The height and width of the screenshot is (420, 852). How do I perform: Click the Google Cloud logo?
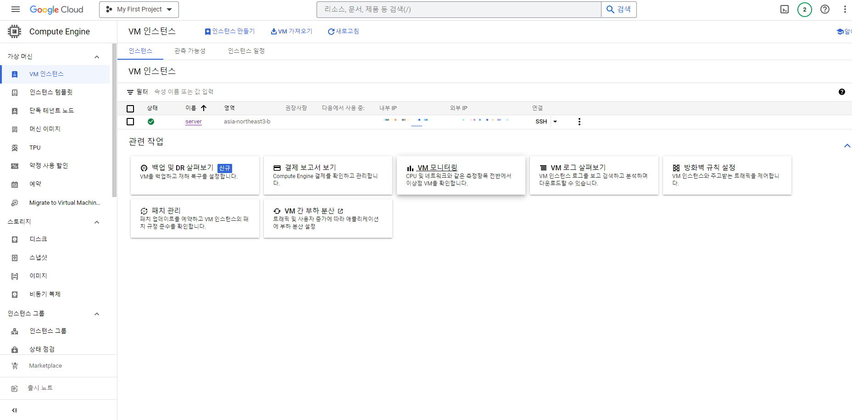(x=56, y=10)
